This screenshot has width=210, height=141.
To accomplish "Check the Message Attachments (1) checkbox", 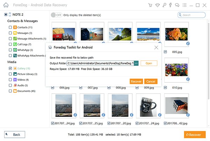I will click(x=10, y=39).
